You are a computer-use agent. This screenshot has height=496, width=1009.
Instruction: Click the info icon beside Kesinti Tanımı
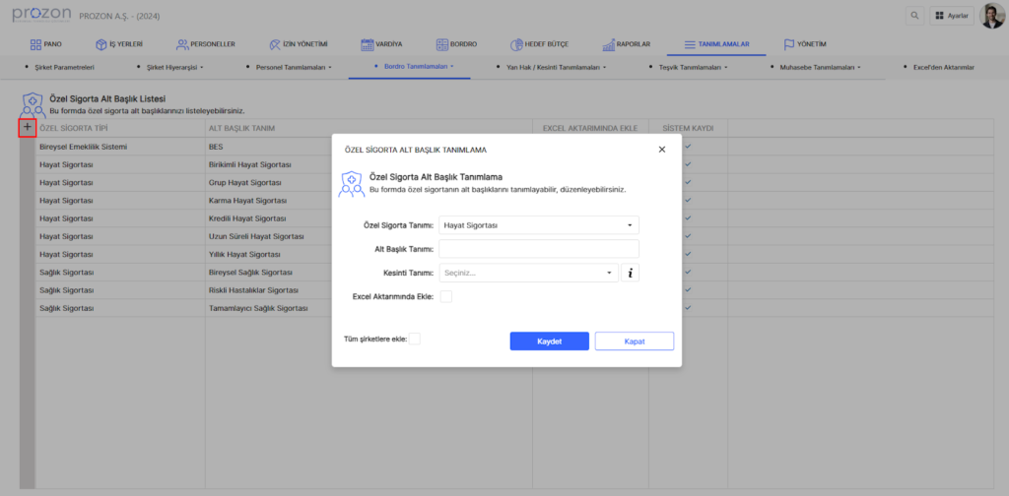(631, 273)
